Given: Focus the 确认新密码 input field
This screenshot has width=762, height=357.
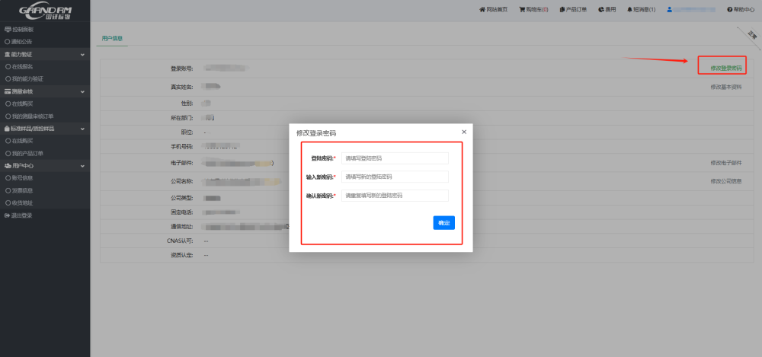Looking at the screenshot, I should pos(395,196).
